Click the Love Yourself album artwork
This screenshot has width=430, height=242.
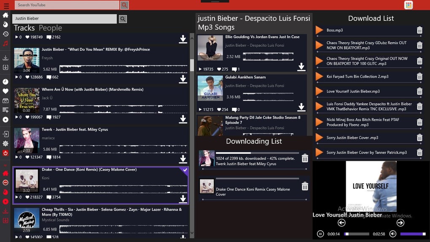(x=371, y=186)
